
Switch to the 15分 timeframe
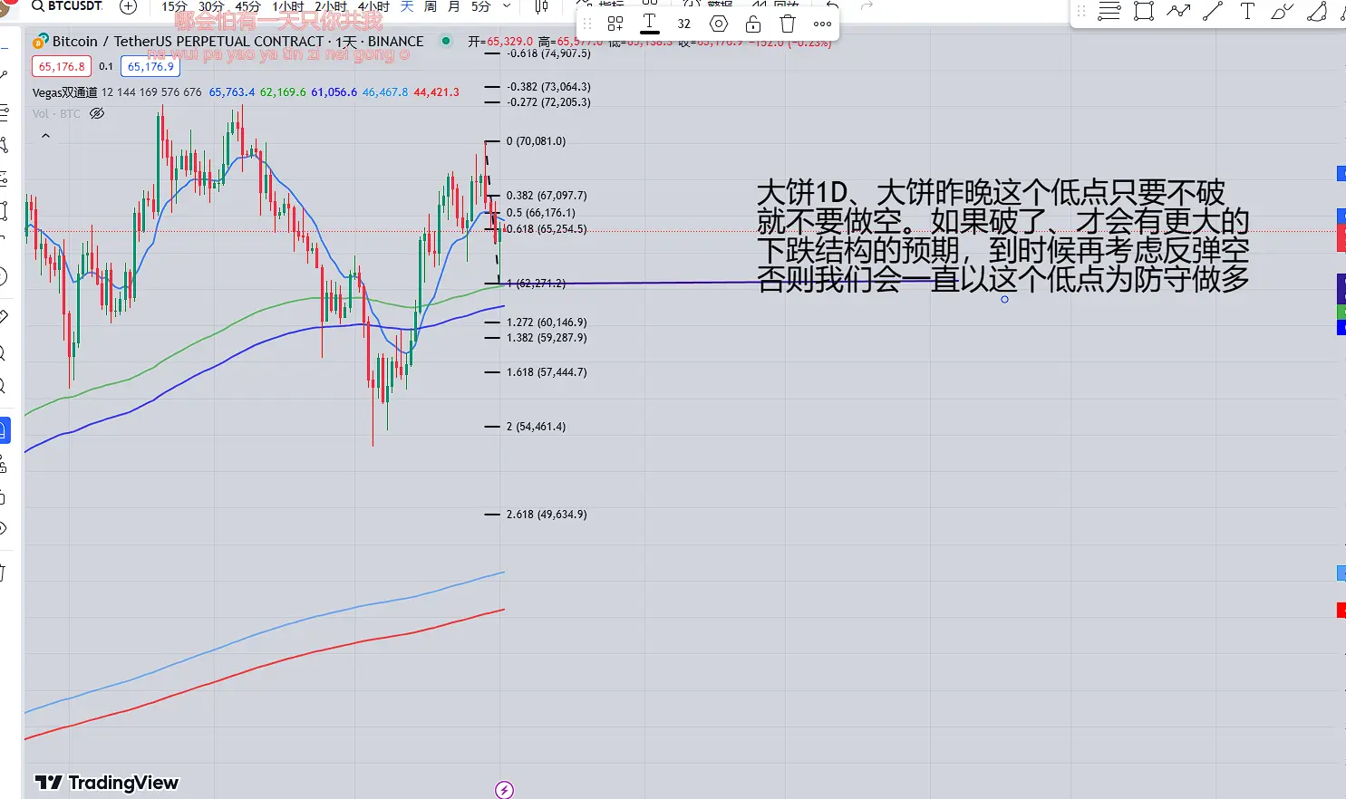coord(174,6)
